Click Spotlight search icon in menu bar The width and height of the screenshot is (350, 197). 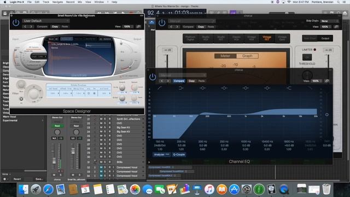(339, 2)
